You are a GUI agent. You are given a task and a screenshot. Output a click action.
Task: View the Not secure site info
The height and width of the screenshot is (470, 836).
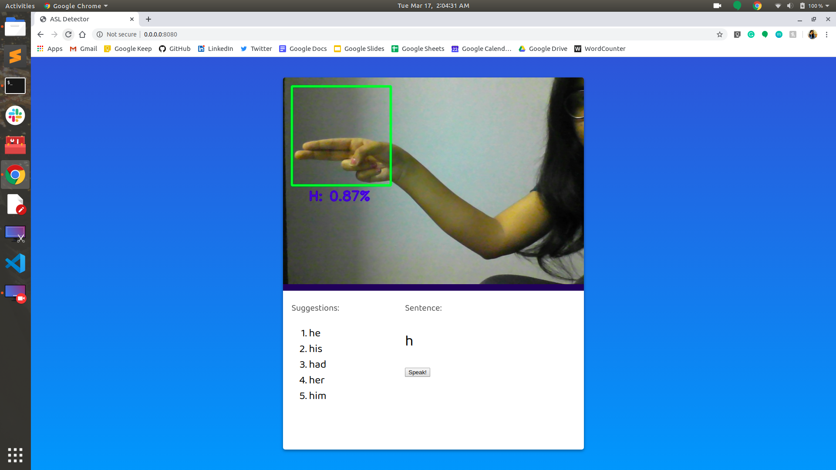tap(117, 34)
